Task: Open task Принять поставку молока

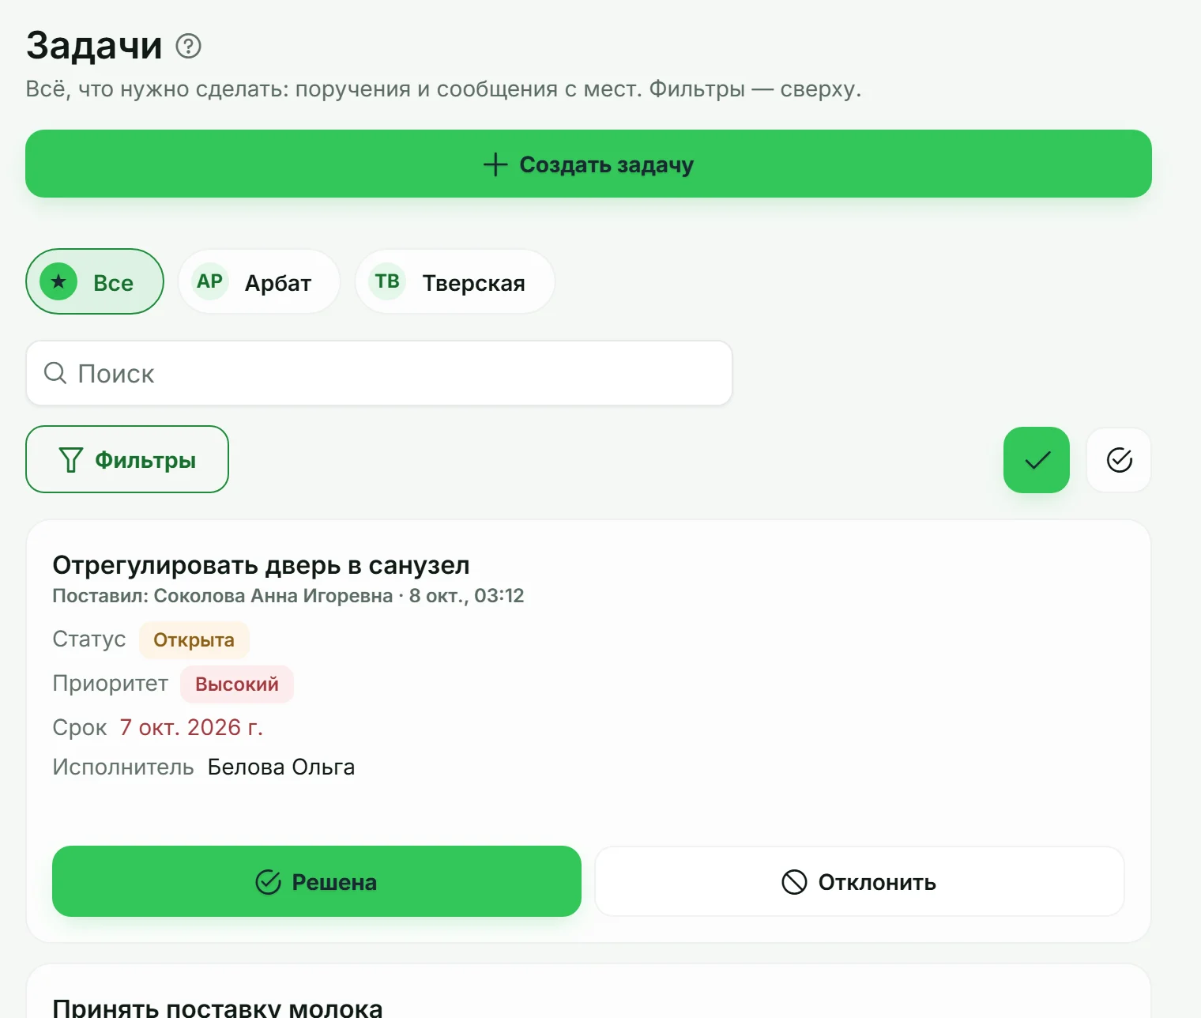Action: tap(217, 1007)
